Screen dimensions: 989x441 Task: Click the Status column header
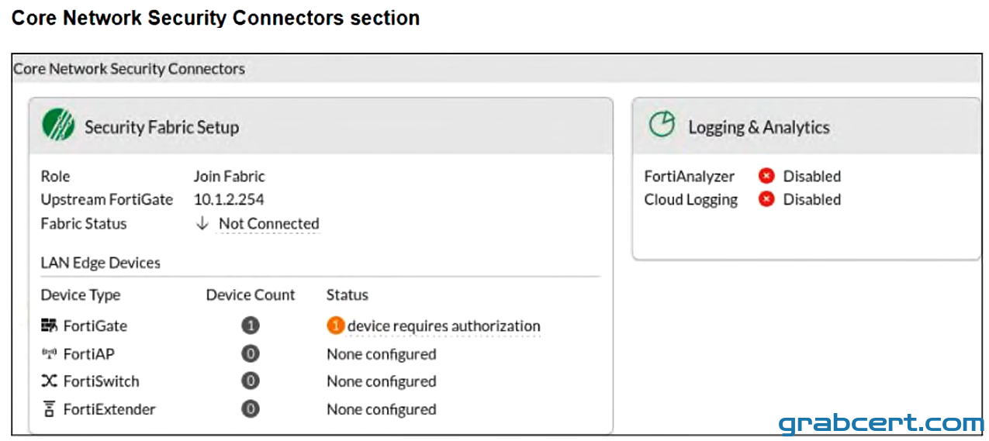(x=348, y=295)
